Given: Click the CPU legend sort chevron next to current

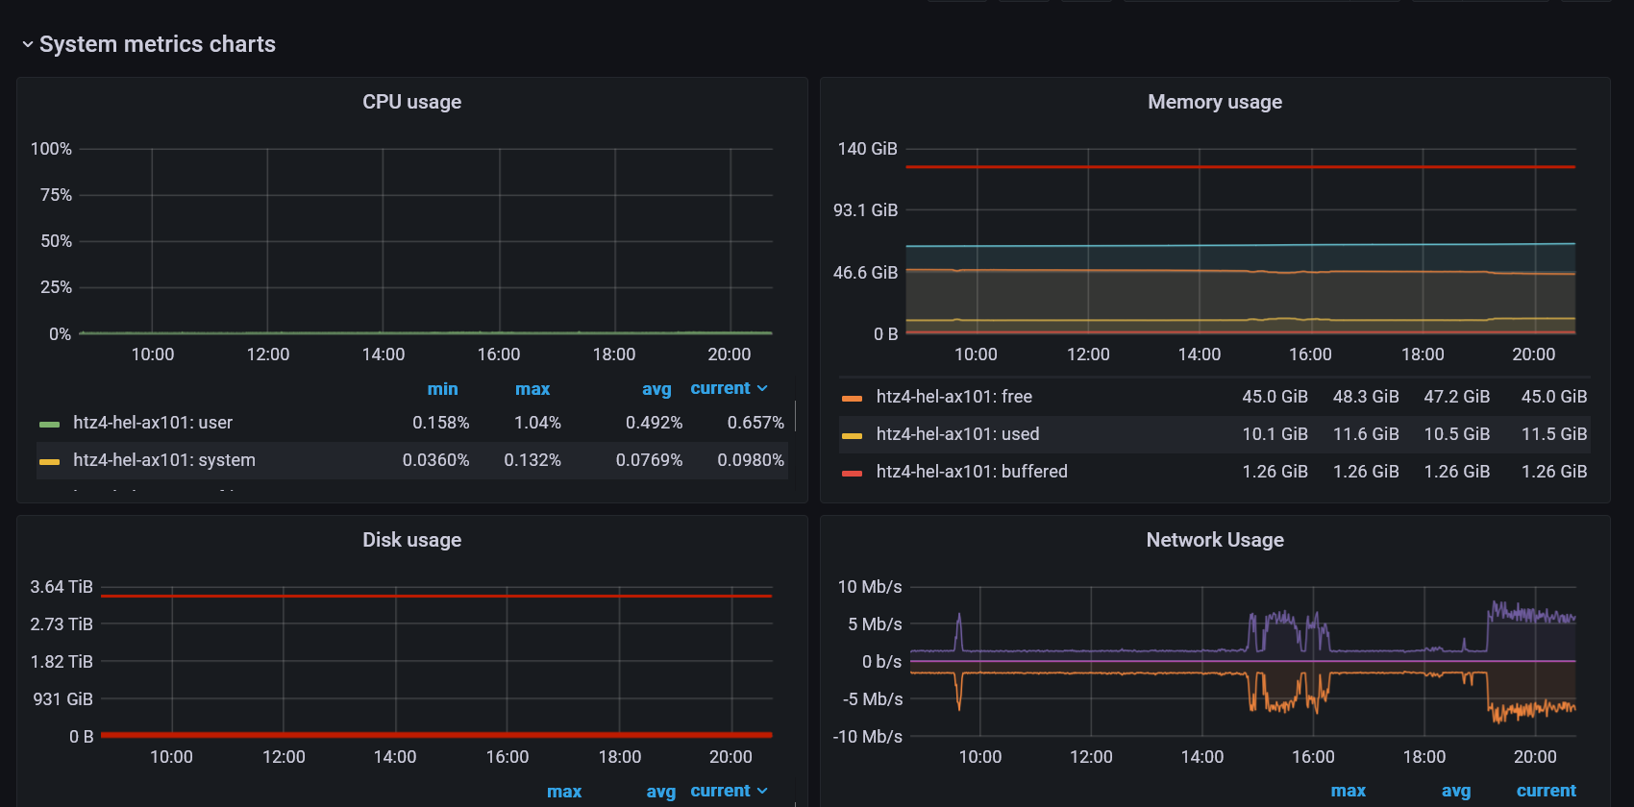Looking at the screenshot, I should click(762, 388).
